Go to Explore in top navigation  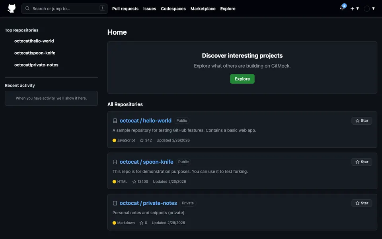coord(228,8)
